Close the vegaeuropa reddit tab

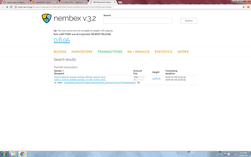tap(28, 3)
